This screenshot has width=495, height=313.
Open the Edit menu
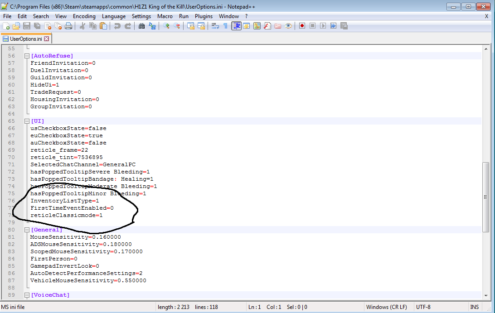tap(22, 16)
